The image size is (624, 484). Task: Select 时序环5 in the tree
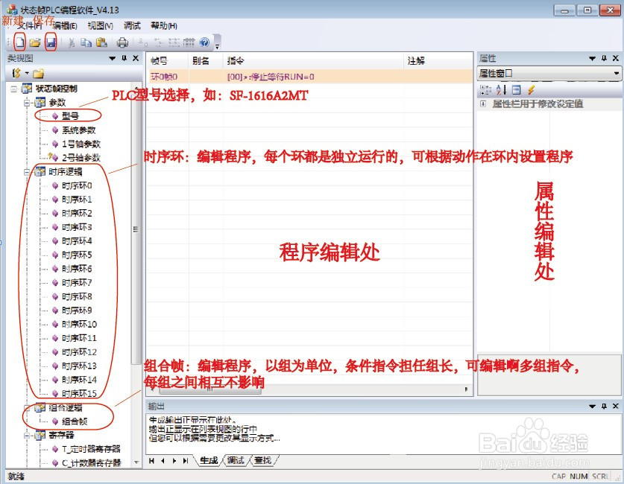77,255
